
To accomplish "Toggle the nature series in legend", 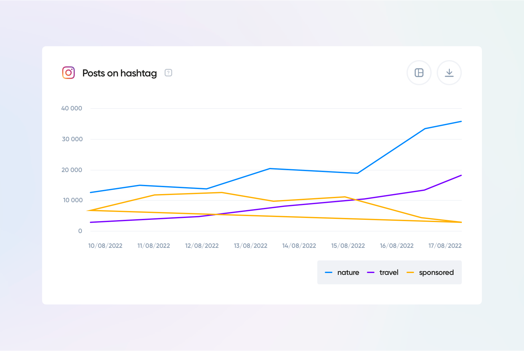I will pyautogui.click(x=348, y=272).
